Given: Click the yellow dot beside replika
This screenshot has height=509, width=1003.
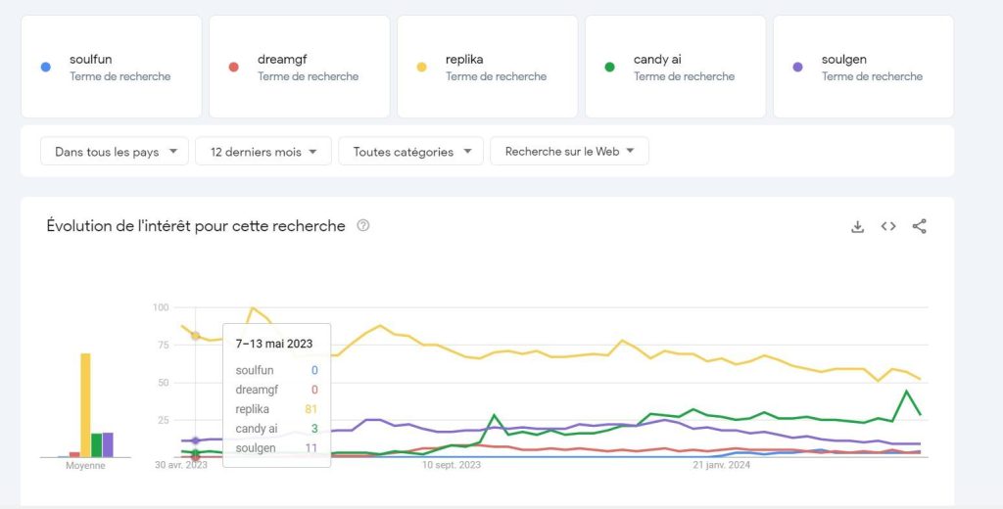Looking at the screenshot, I should (421, 67).
